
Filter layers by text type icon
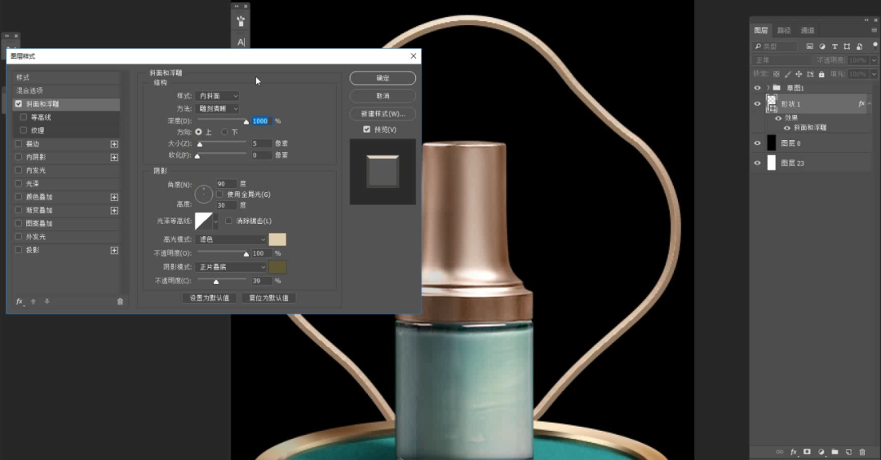tap(835, 47)
